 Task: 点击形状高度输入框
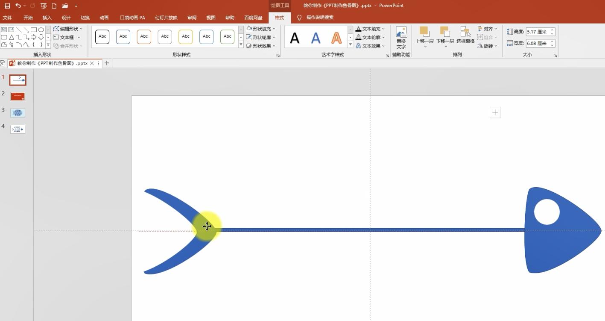(x=539, y=31)
